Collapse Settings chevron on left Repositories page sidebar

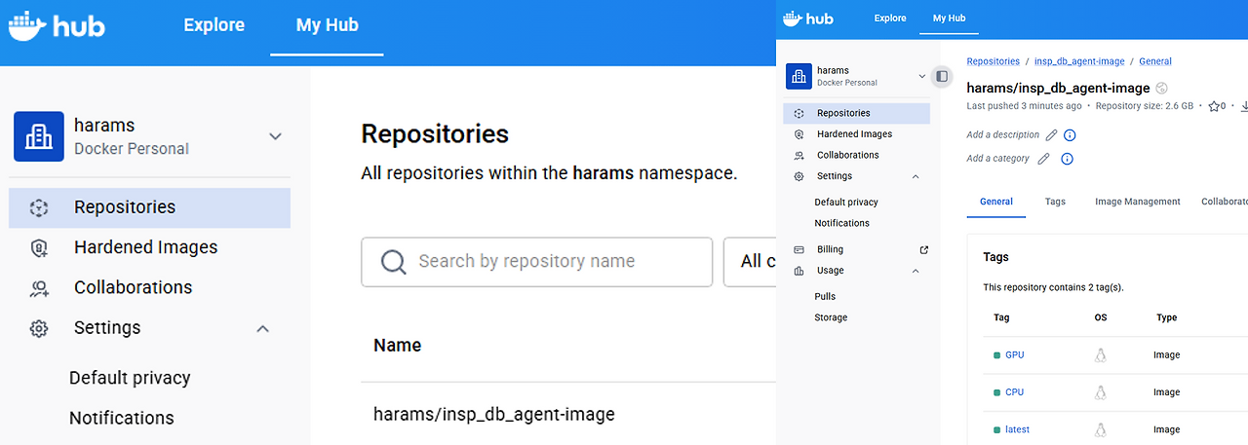[262, 328]
